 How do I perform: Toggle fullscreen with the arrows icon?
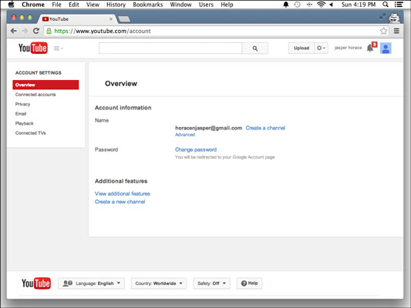tap(382, 16)
